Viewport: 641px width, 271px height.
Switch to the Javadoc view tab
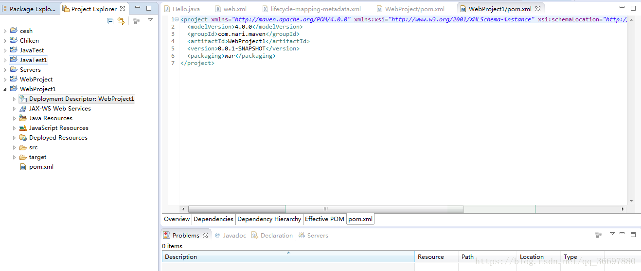coord(230,235)
